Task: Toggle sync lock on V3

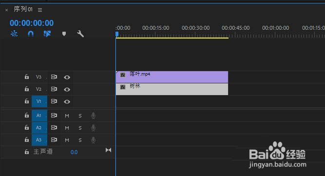Action: click(x=54, y=77)
